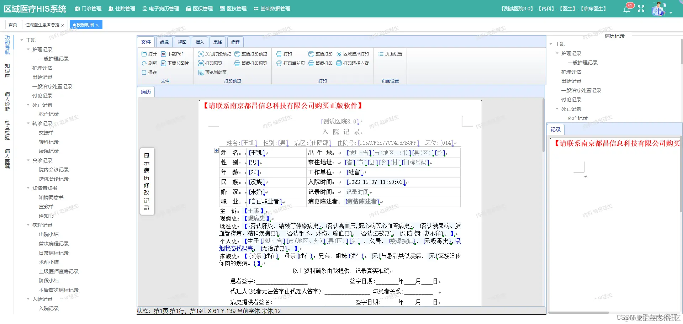683x324 pixels.
Task: Open the notification bell with badge 82
Action: tap(627, 9)
